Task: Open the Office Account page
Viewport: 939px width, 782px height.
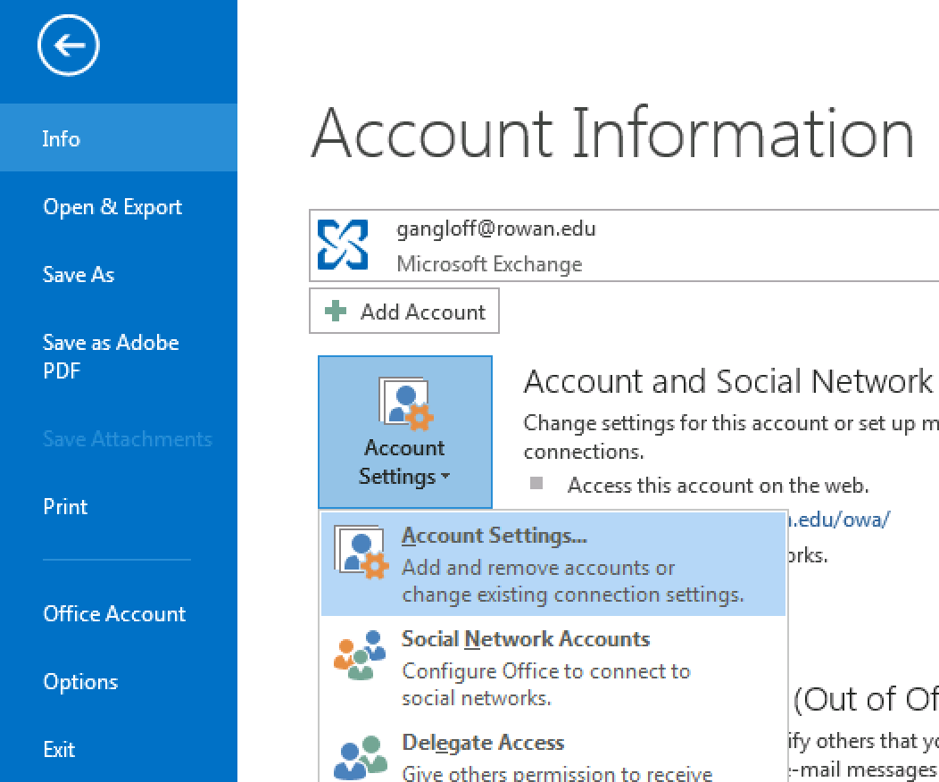Action: click(114, 613)
